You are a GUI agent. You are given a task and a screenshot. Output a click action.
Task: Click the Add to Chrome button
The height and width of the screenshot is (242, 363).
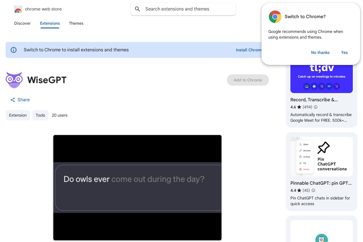248,80
